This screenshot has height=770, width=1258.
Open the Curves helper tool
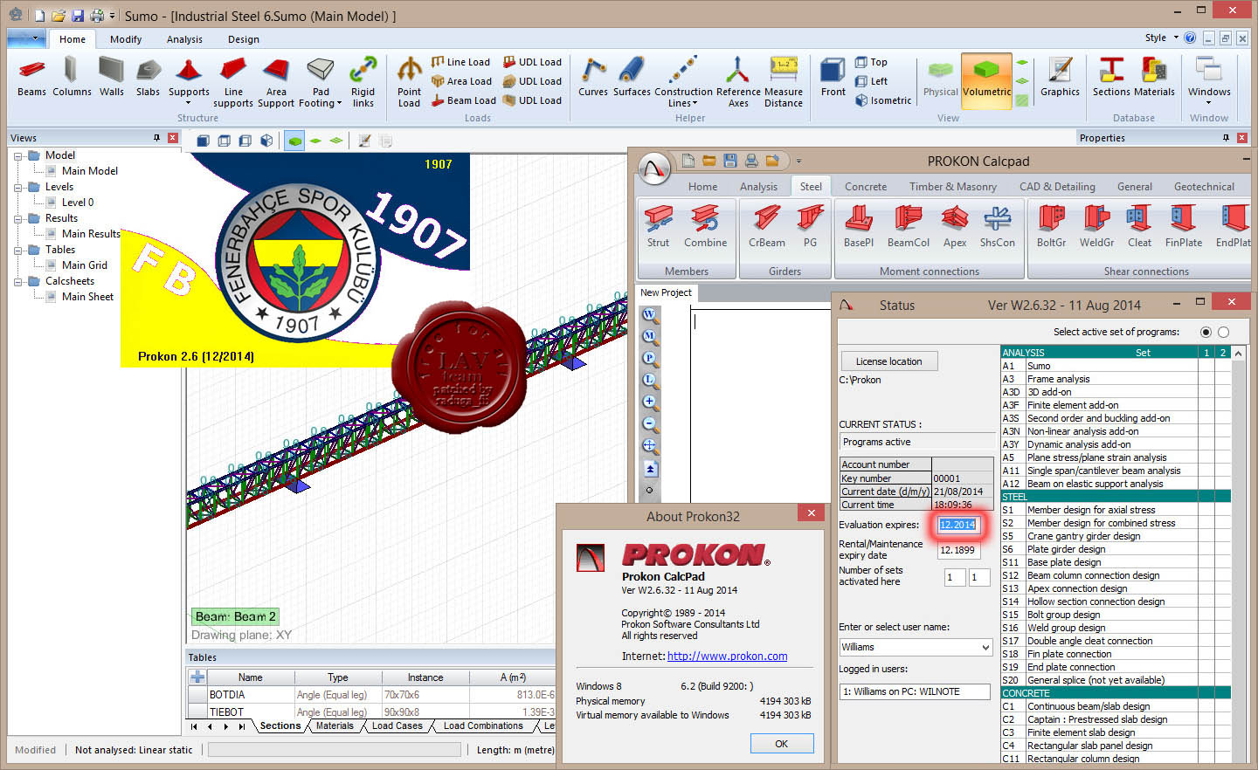(x=593, y=77)
